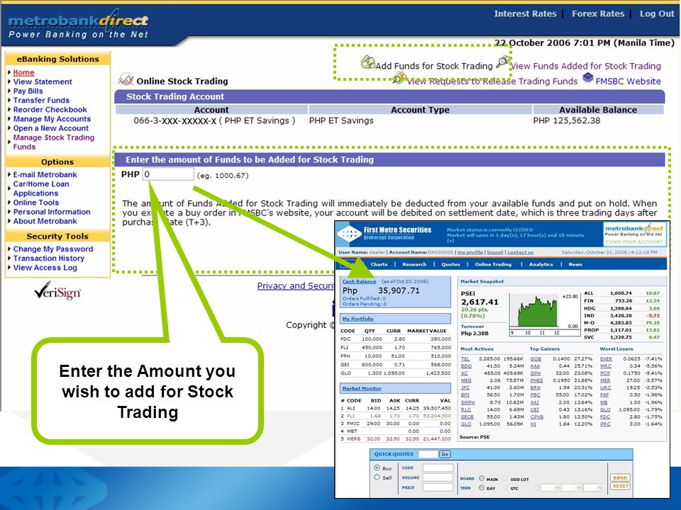Screen dimensions: 681x510
Task: Select the DAY term radio button
Action: [x=482, y=488]
